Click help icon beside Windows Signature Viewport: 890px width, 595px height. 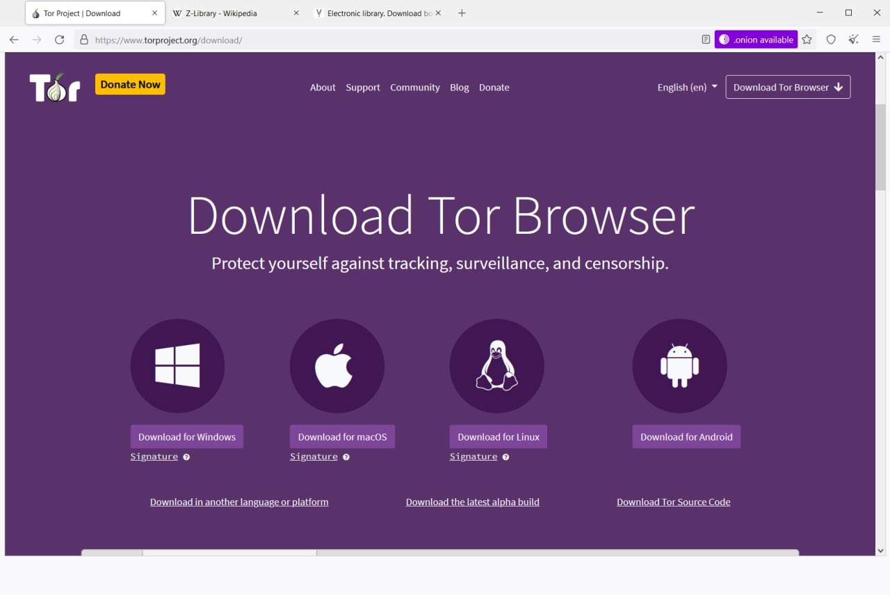[x=186, y=457]
